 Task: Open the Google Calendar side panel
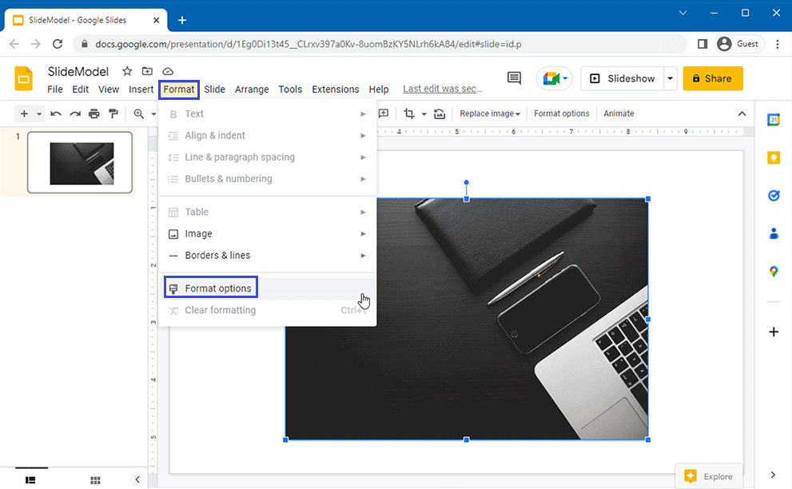point(773,121)
